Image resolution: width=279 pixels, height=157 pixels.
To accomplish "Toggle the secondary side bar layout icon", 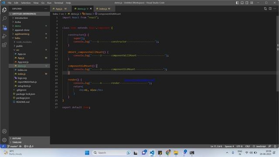I will click(247, 3).
